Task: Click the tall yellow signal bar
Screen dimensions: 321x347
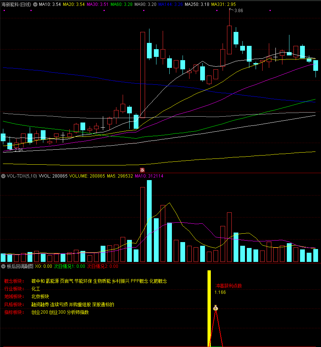Action: 209,308
